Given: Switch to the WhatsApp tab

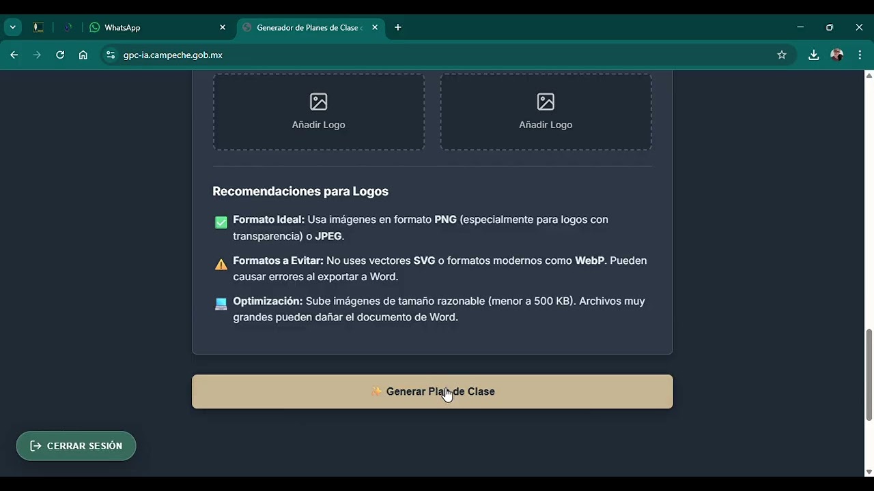Looking at the screenshot, I should (157, 27).
